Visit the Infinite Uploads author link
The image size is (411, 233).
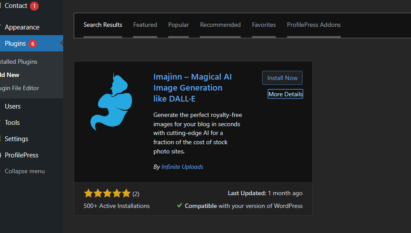(182, 167)
